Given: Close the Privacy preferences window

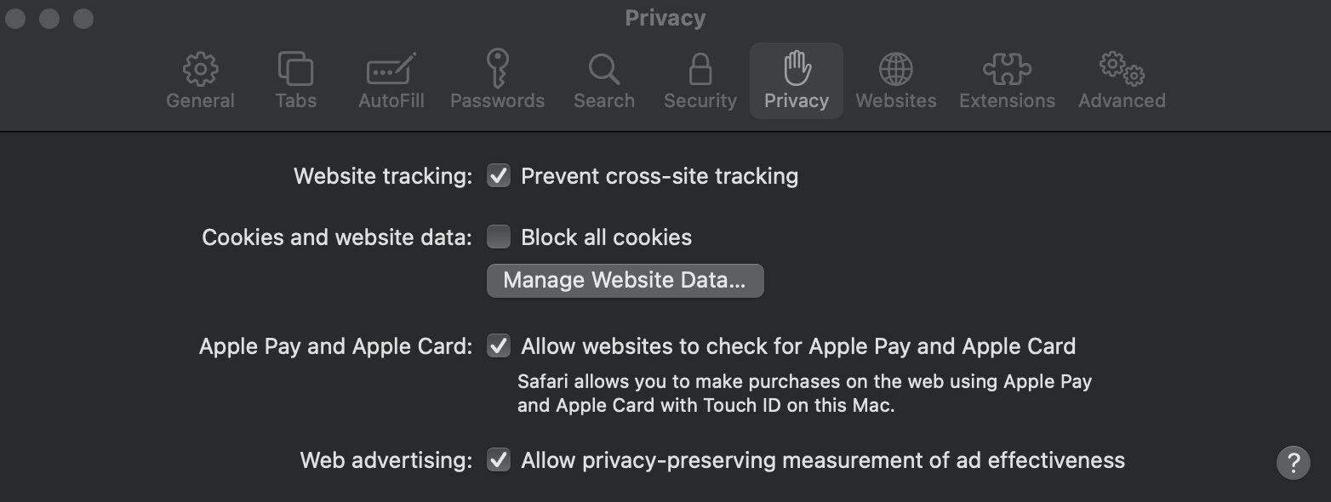Looking at the screenshot, I should coord(15,18).
